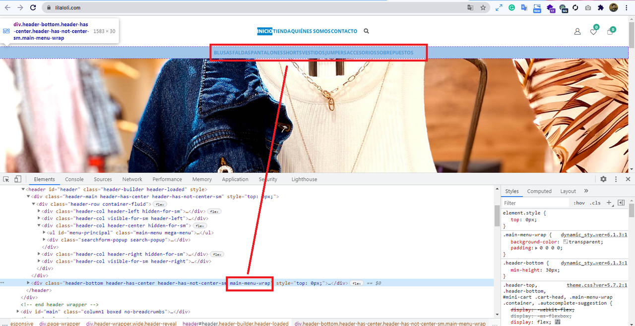
Task: Open the shopping bag cart
Action: pyautogui.click(x=610, y=32)
